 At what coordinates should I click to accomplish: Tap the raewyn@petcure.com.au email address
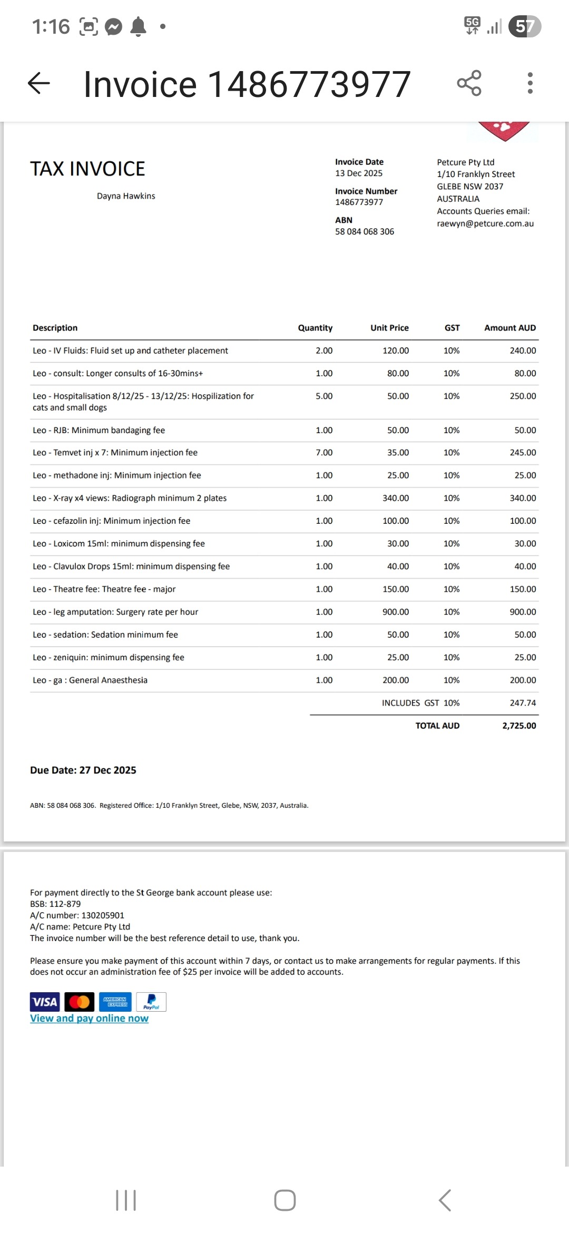coord(485,223)
